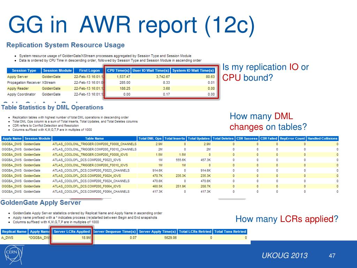
Task: Click the 'RepError Count' column header
Action: 293,139
